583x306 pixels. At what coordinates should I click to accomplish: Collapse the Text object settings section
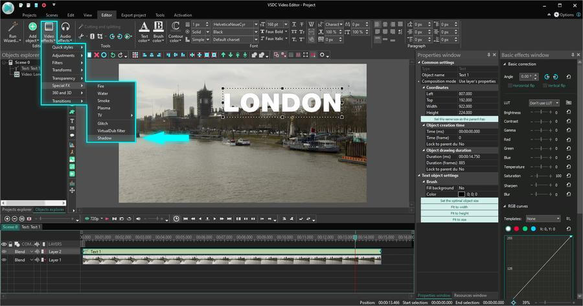(x=419, y=175)
